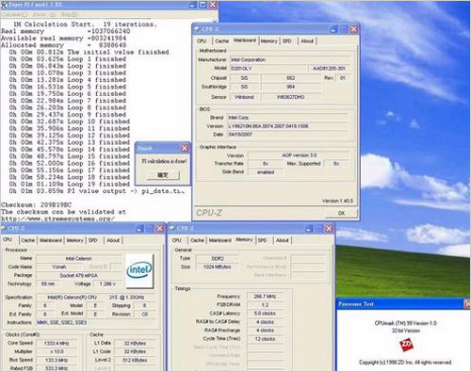Go to CPU tab in the memory timings CPU-Z window
This screenshot has width=471, height=372.
point(177,240)
